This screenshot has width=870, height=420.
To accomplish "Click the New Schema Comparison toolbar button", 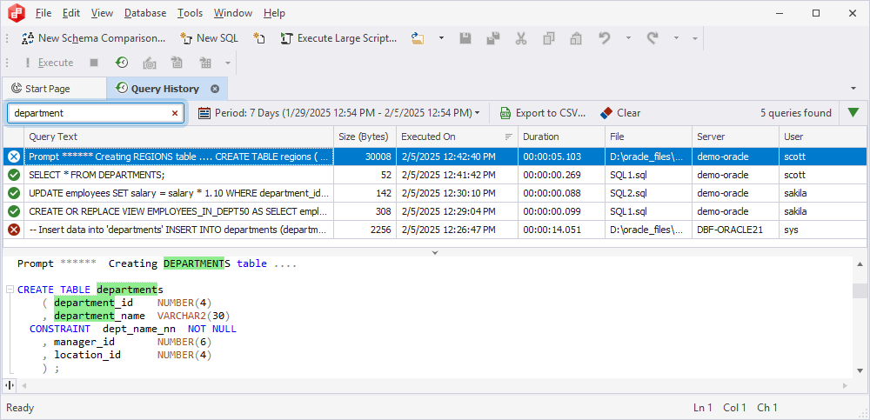I will click(93, 38).
